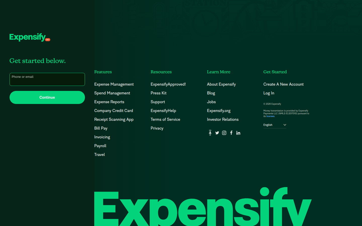
Task: Open the LinkedIn icon
Action: (238, 133)
